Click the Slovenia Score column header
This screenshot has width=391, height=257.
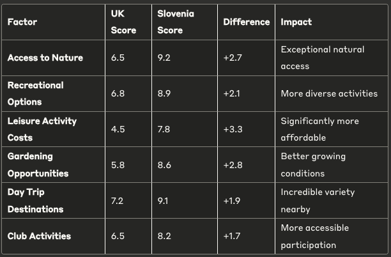(176, 22)
